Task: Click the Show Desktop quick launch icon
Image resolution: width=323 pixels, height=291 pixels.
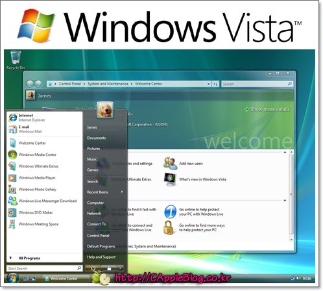Action: click(26, 279)
